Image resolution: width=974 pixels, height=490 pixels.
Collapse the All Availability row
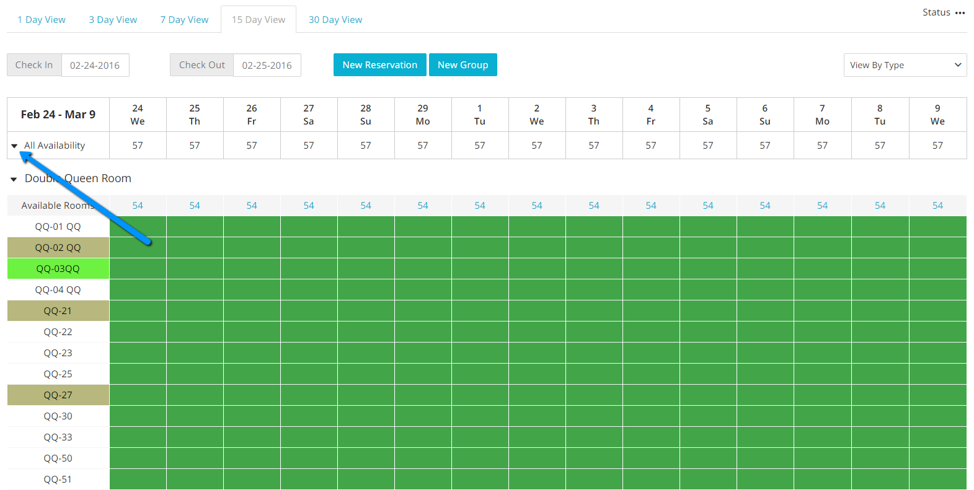[x=14, y=146]
